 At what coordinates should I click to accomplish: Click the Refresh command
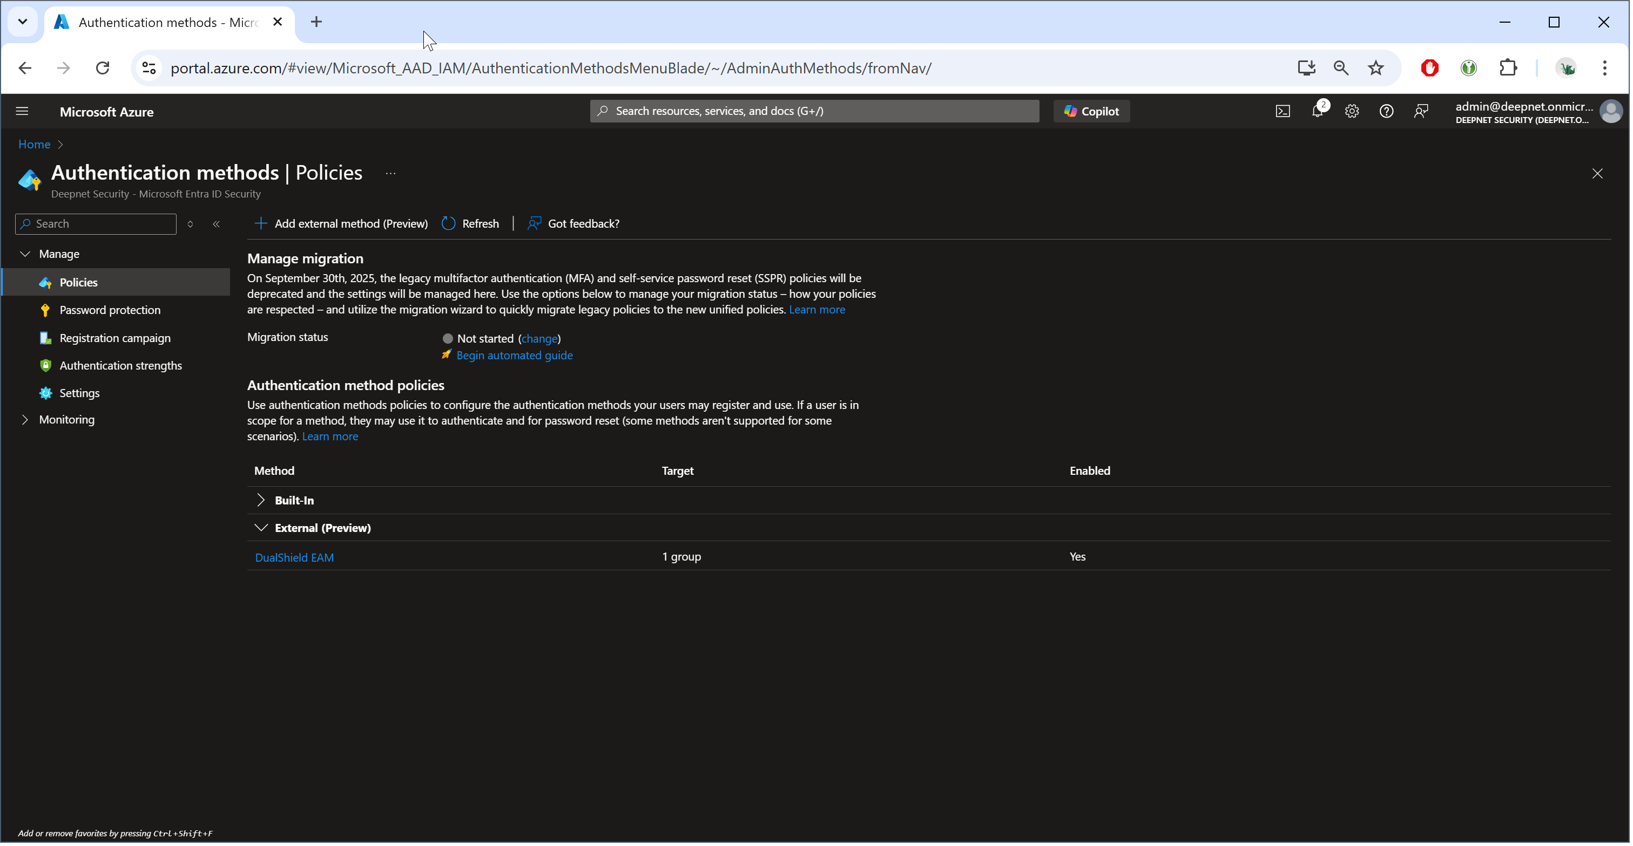point(471,224)
